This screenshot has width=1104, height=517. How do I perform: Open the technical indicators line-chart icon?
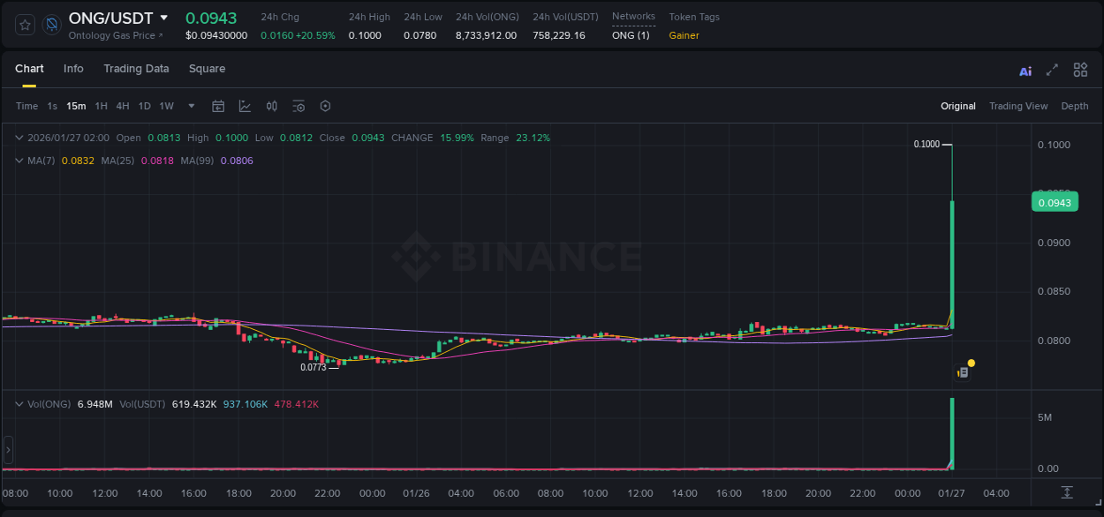pos(245,106)
